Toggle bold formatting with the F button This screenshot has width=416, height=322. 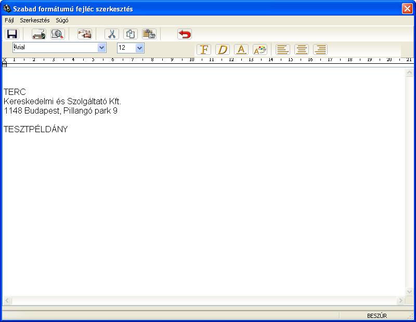pos(204,49)
